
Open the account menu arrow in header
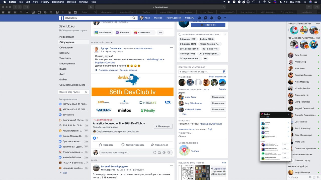(x=225, y=18)
